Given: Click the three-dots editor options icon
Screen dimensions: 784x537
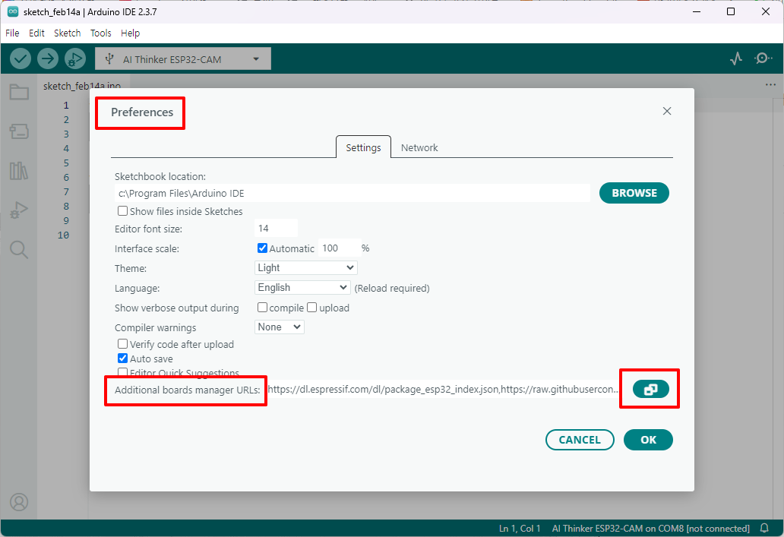Looking at the screenshot, I should (770, 84).
